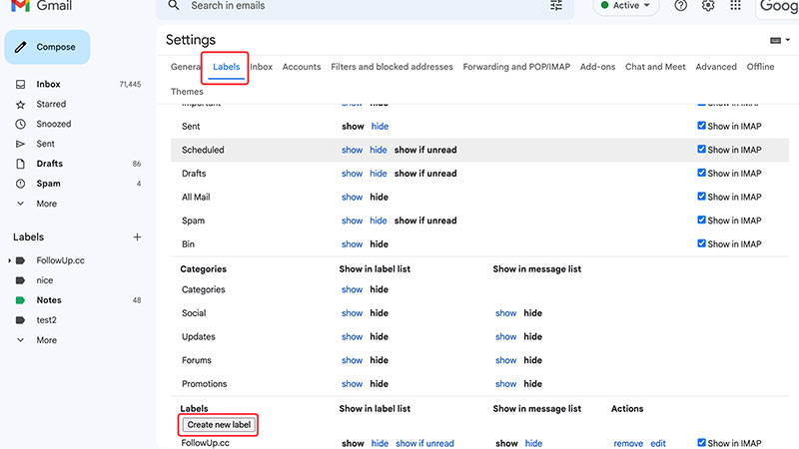This screenshot has width=799, height=449.
Task: Click the test2 label tag icon
Action: pos(20,319)
